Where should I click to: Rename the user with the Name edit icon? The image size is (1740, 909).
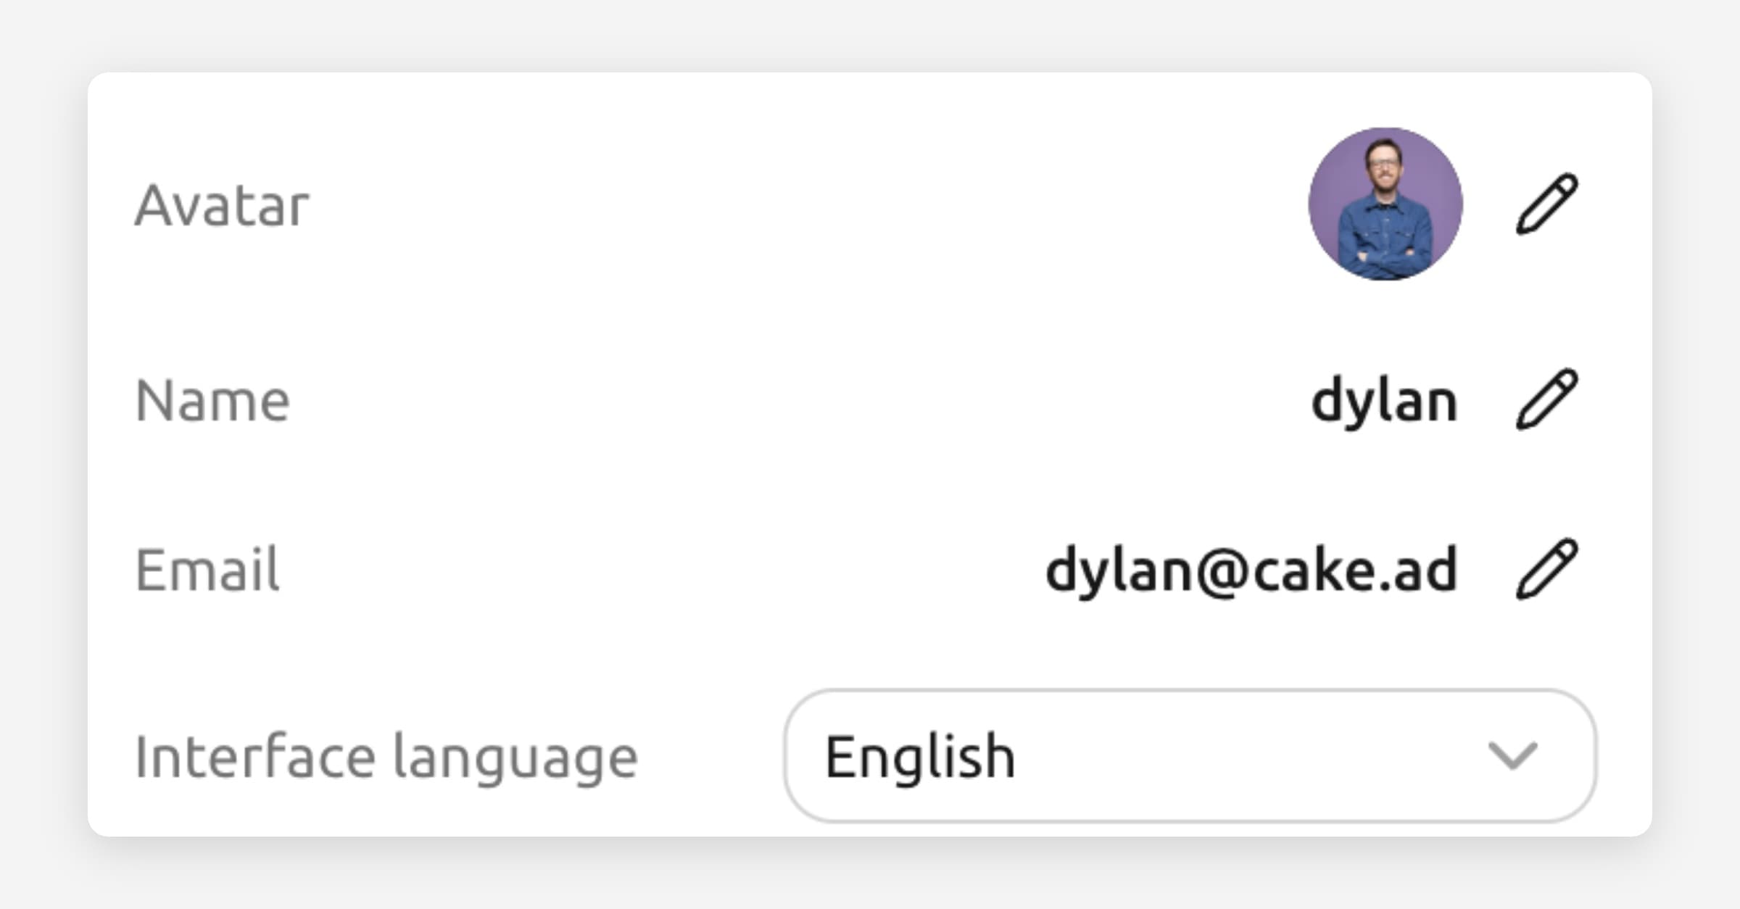(1546, 399)
